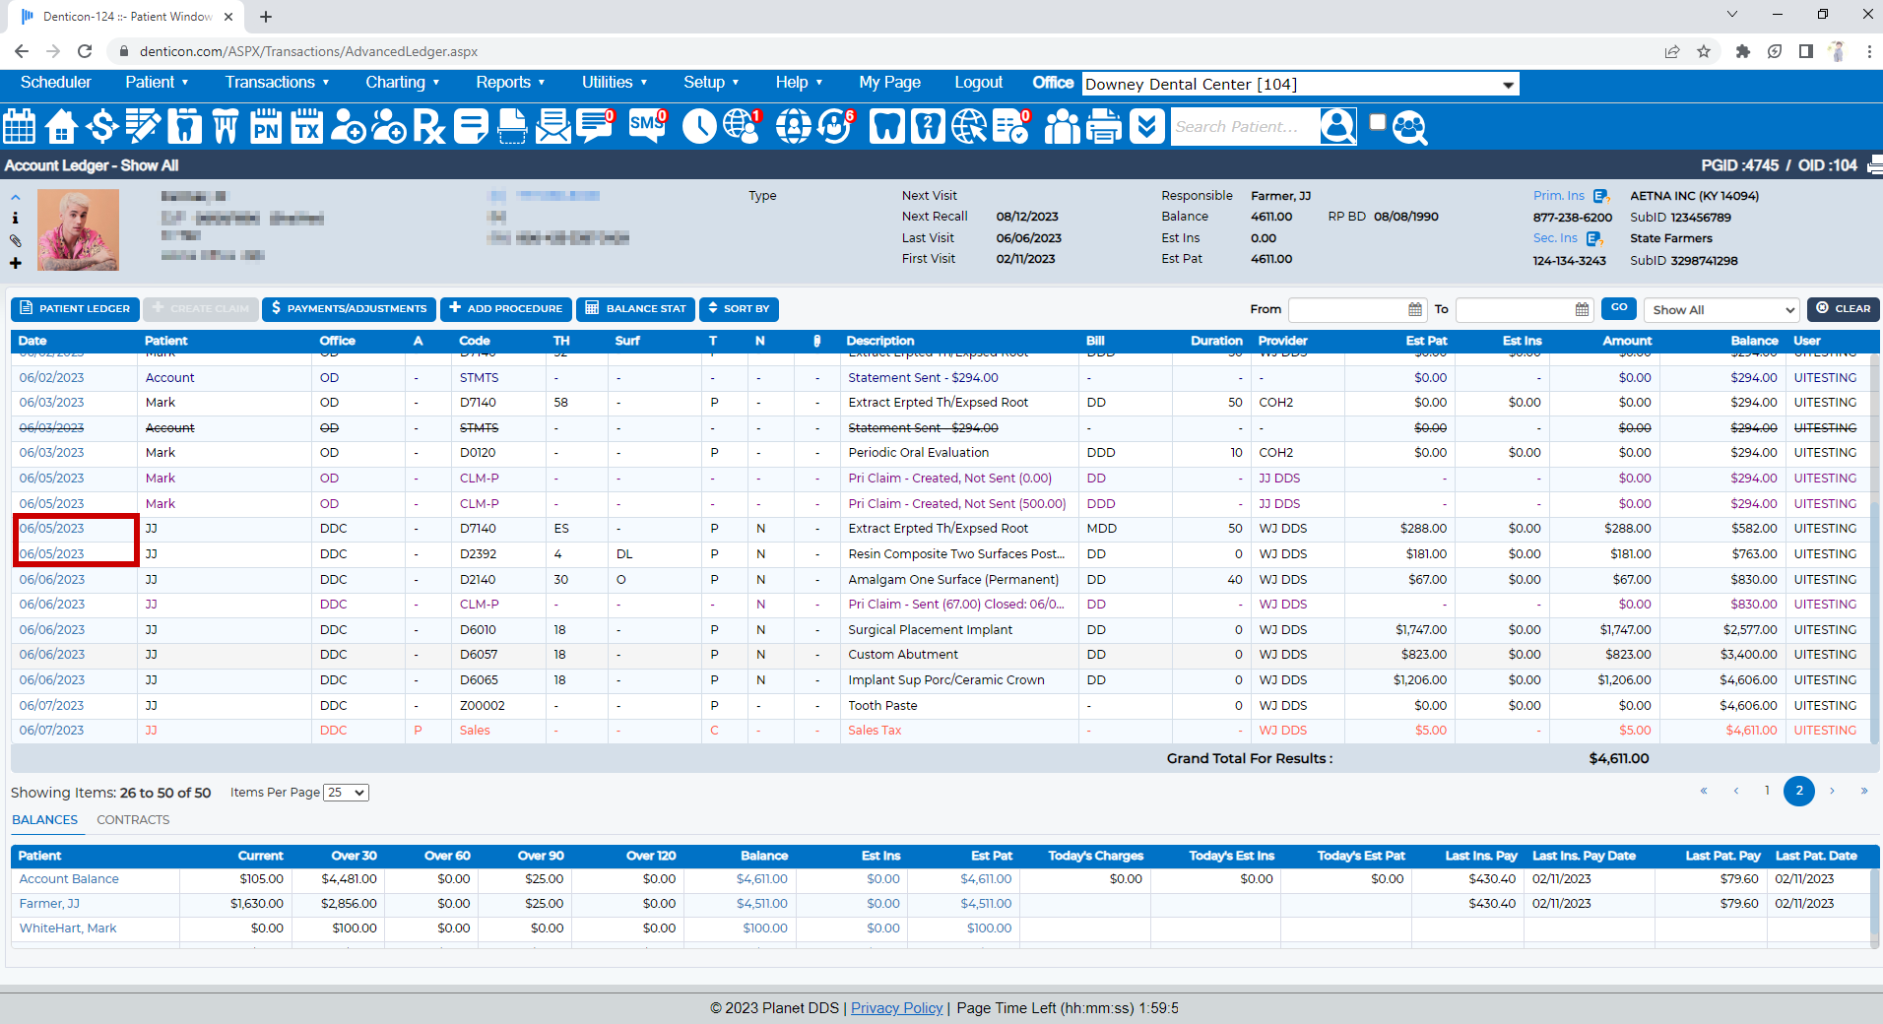Open the To date calendar picker

1582,309
